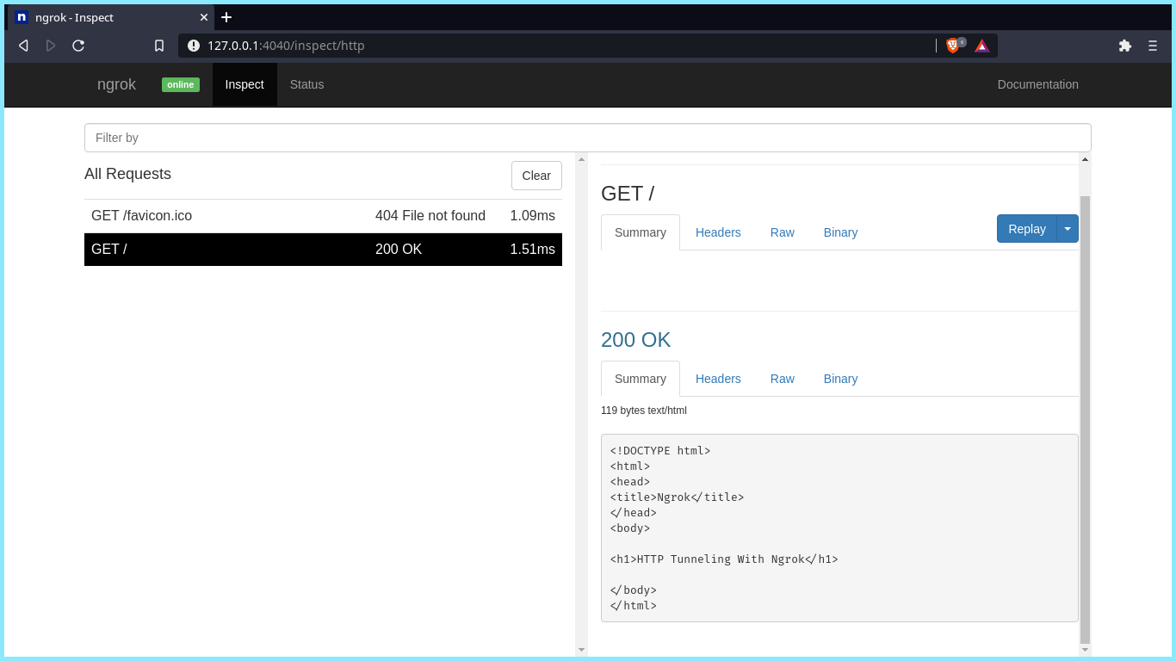Click the 200 OK response heading
Screen dimensions: 1176x661
pos(635,340)
